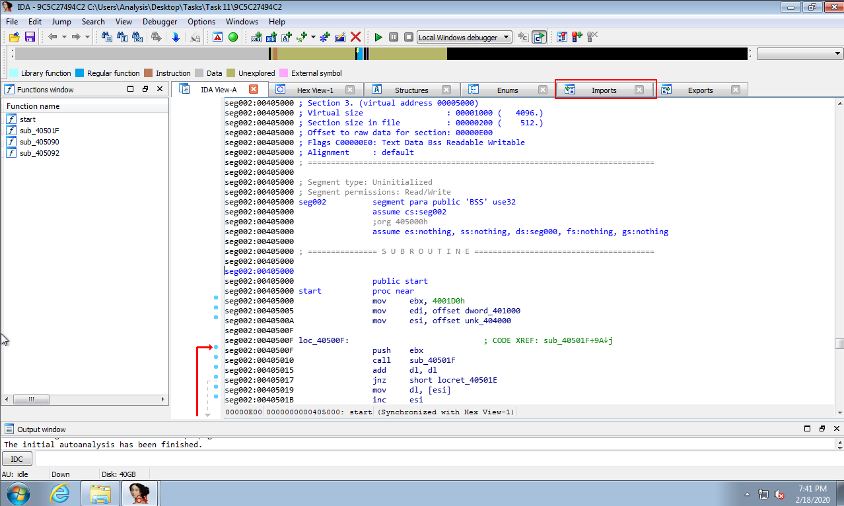Image resolution: width=844 pixels, height=506 pixels.
Task: Switch to the Hex View-1 tab
Action: click(315, 90)
